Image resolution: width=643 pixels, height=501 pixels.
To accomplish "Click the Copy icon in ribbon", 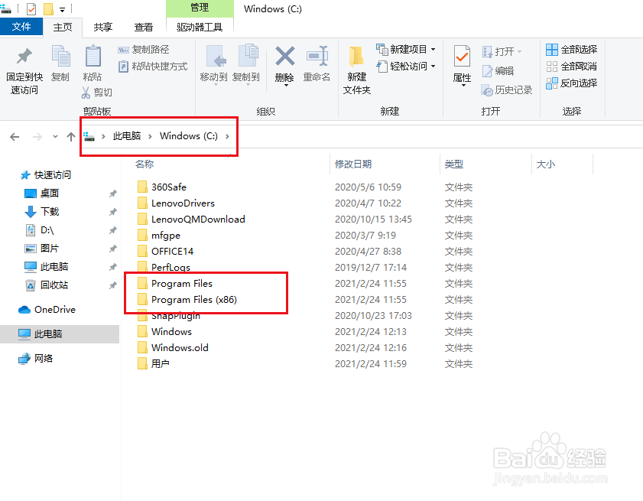I will coord(60,56).
